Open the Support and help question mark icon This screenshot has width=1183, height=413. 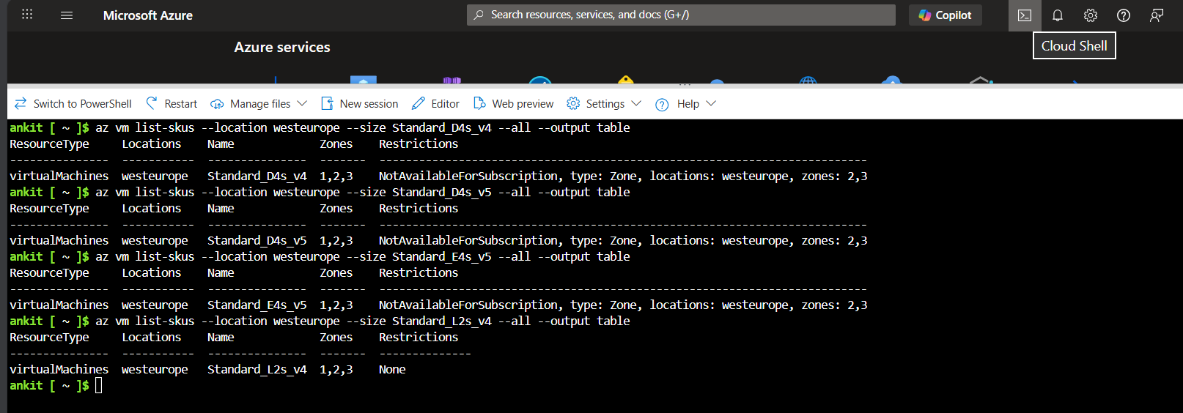coord(1124,15)
